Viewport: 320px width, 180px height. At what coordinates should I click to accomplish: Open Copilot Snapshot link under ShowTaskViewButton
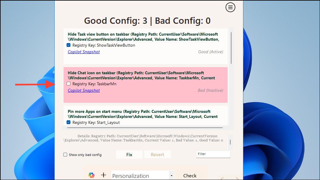point(84,52)
